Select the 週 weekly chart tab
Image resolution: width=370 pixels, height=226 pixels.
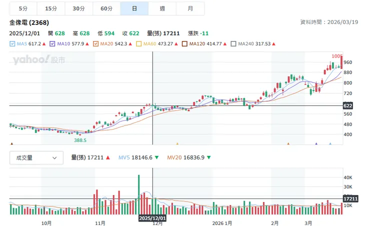pos(162,8)
